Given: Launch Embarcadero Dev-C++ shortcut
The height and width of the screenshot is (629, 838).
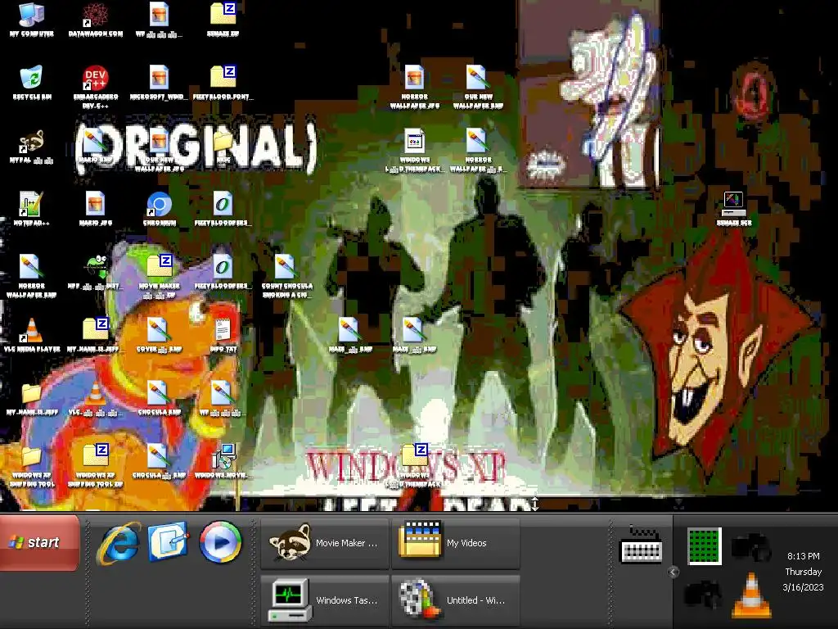Looking at the screenshot, I should [x=95, y=87].
